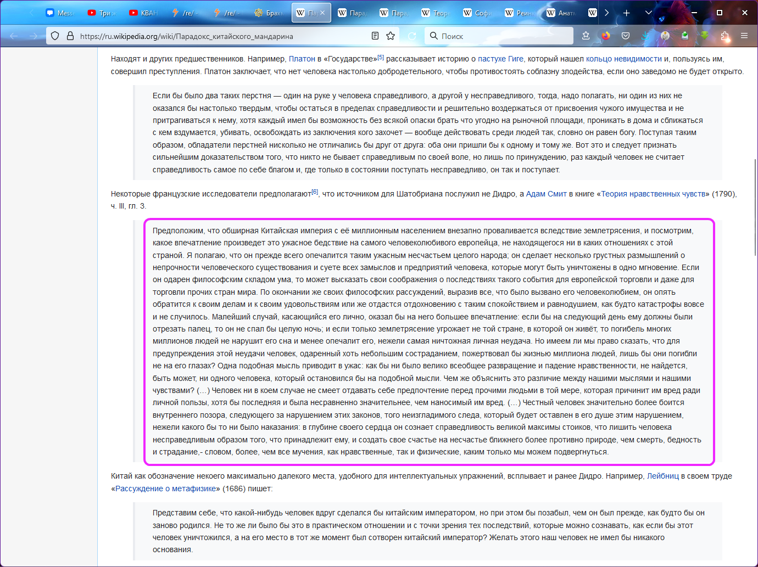Open the Firefox hamburger application menu
Image resolution: width=758 pixels, height=567 pixels.
744,36
